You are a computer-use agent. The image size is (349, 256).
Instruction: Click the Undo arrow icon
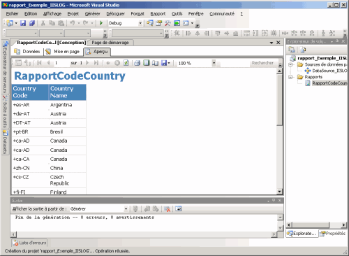point(72,23)
